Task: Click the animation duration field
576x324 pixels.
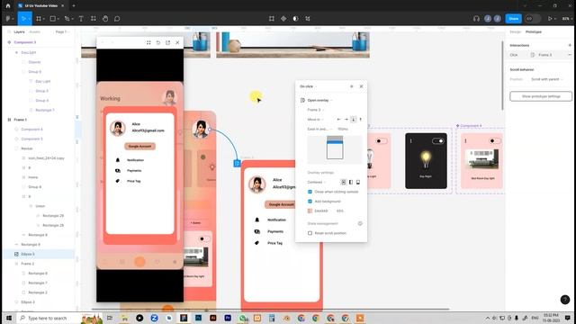Action: click(343, 129)
